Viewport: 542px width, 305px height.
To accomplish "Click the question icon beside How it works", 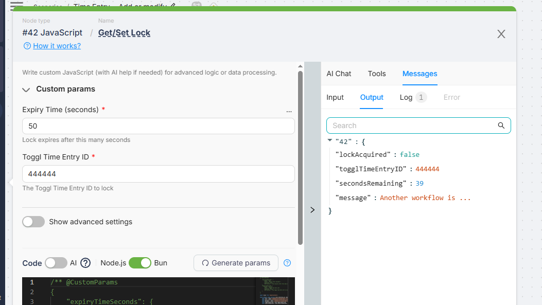I will point(27,46).
